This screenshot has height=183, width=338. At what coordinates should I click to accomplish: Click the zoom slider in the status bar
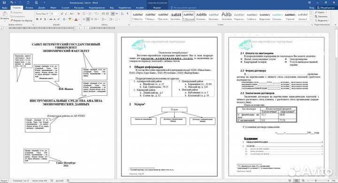point(316,181)
